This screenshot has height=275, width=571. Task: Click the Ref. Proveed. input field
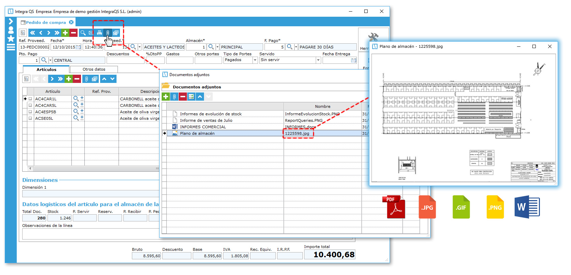point(34,47)
